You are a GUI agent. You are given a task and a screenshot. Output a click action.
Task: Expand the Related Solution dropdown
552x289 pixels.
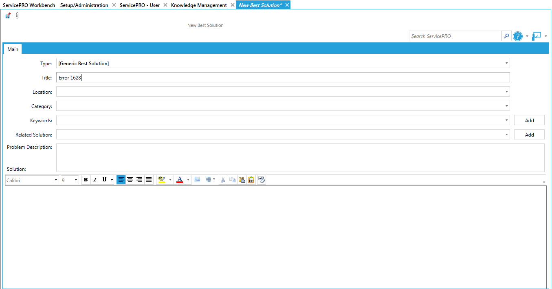coord(507,135)
